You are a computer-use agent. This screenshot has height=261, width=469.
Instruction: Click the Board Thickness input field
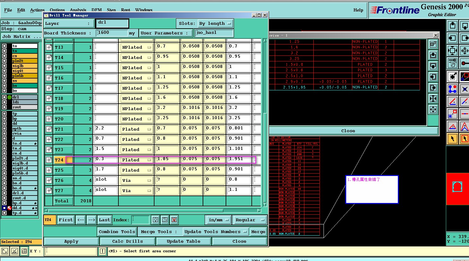point(112,33)
